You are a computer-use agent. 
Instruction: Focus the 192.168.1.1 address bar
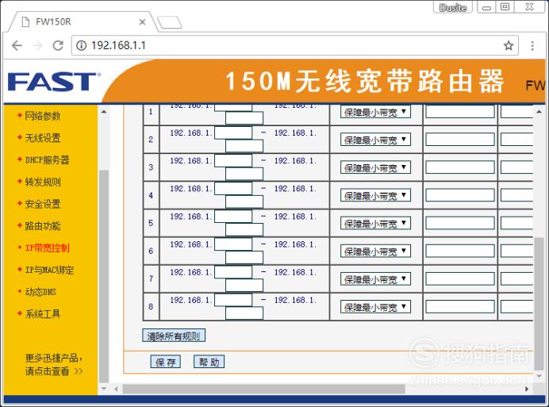click(x=294, y=45)
